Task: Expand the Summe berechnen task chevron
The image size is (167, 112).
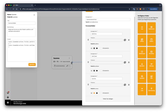Action: [69, 66]
